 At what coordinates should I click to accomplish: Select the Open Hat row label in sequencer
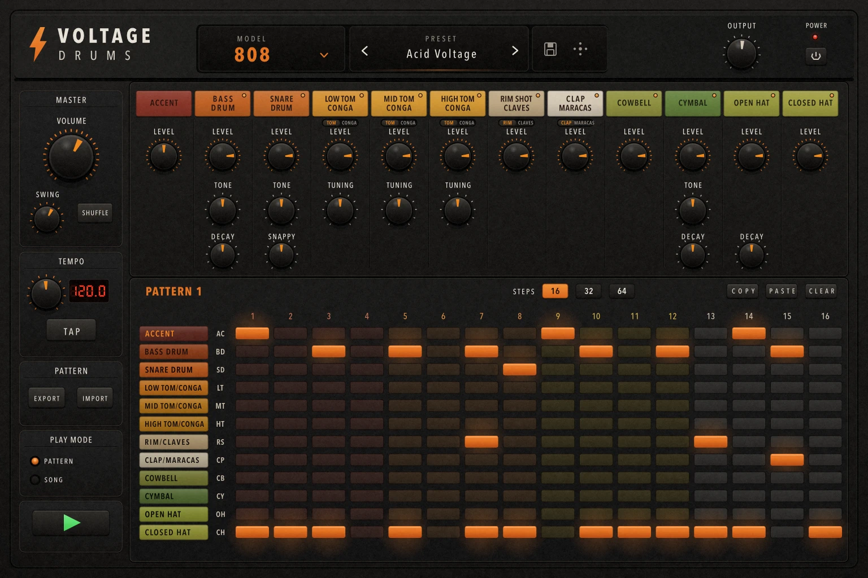(173, 514)
